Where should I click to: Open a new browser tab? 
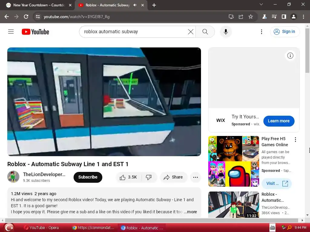point(154,5)
